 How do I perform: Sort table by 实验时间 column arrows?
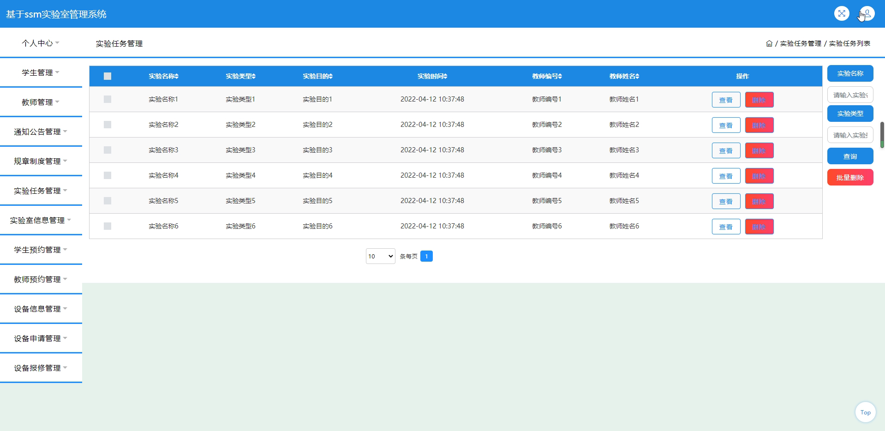pyautogui.click(x=445, y=76)
